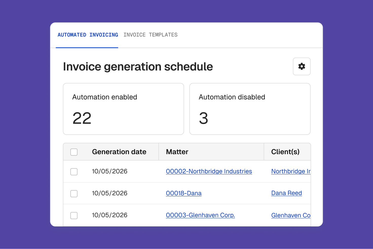The height and width of the screenshot is (249, 373).
Task: Click the disabled count 3
Action: (x=203, y=118)
